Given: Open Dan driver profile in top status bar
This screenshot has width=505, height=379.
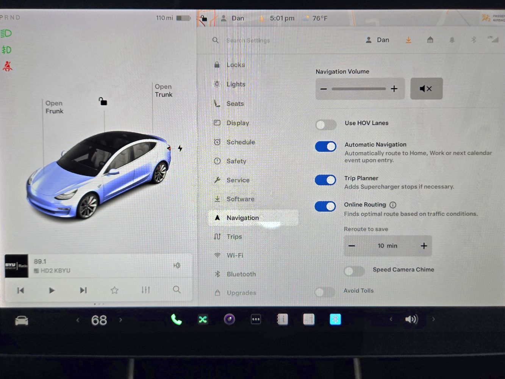Looking at the screenshot, I should click(233, 18).
